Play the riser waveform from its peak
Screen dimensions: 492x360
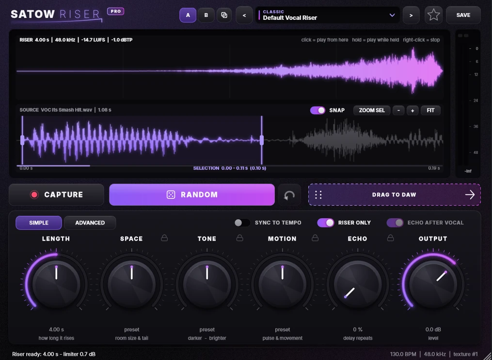point(413,71)
